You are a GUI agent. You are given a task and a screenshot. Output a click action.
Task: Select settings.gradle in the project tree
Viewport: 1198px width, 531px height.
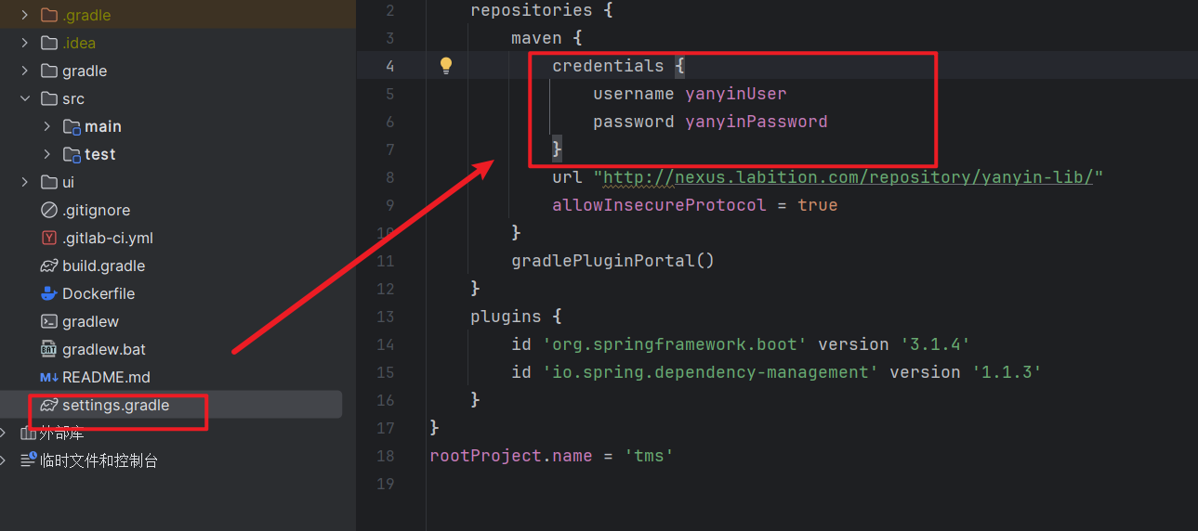click(115, 405)
